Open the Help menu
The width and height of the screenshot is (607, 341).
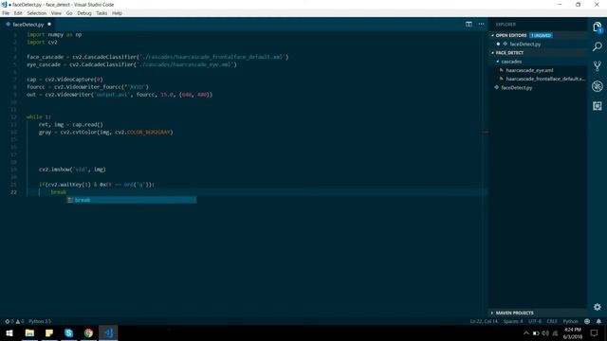[x=117, y=13]
